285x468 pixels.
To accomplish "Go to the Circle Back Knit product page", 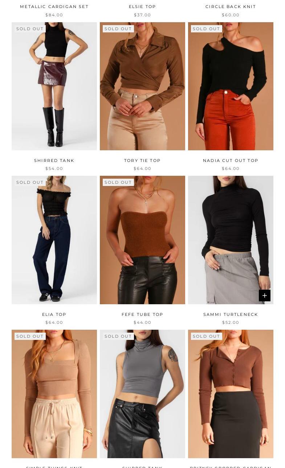I will [x=231, y=7].
